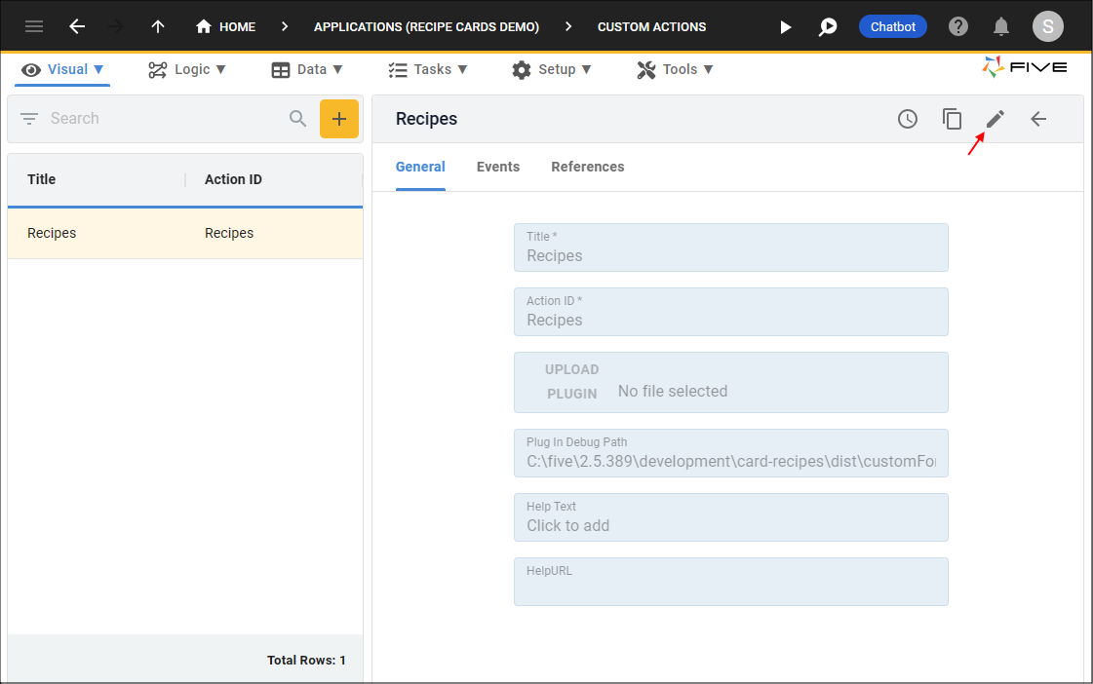
Task: Click the 'No file selected' text
Action: pos(673,392)
